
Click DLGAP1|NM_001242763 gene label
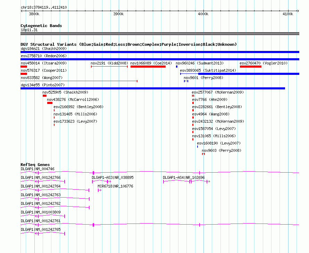41,195
